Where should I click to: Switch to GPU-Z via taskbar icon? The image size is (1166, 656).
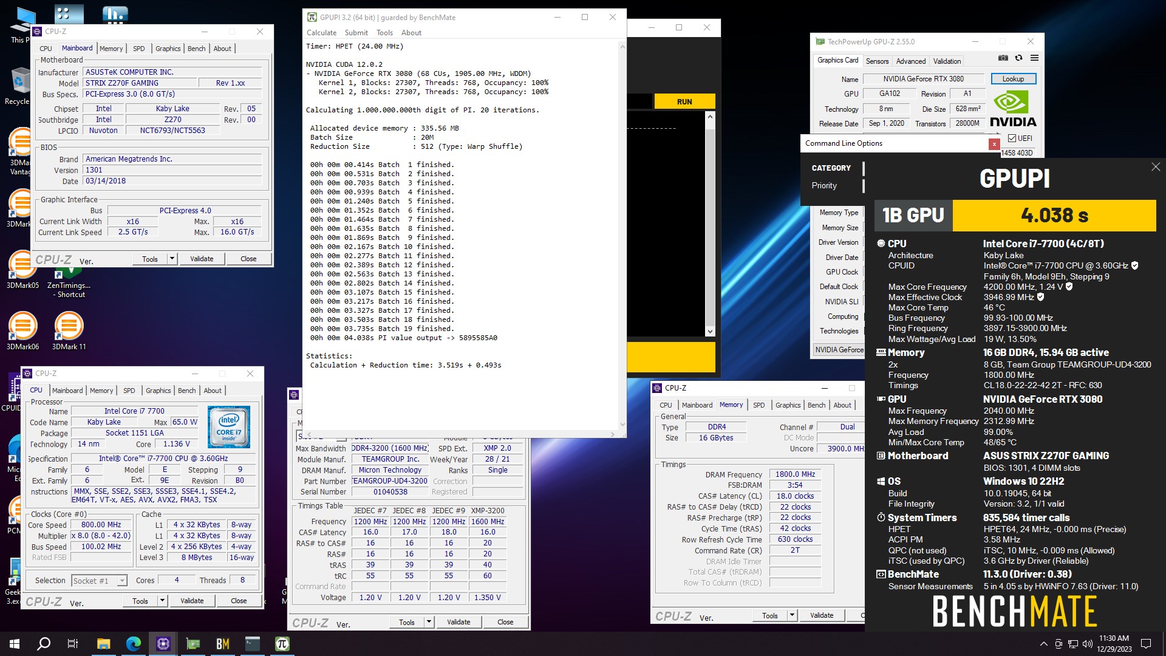pyautogui.click(x=193, y=644)
